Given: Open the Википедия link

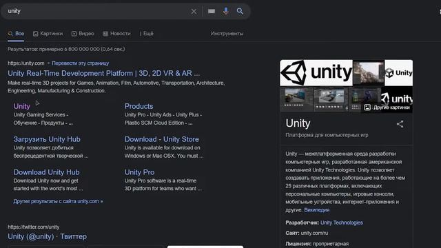Looking at the screenshot, I should click(317, 210).
